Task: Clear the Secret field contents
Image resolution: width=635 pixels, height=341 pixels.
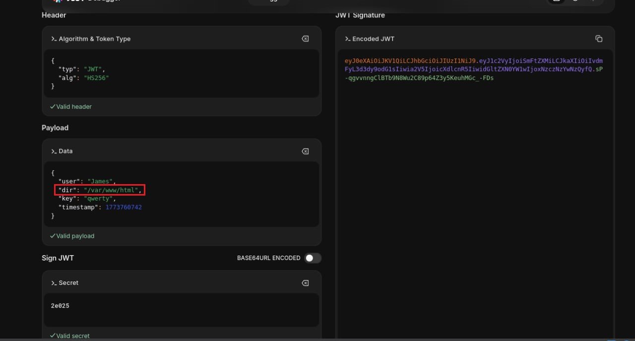Action: point(305,283)
